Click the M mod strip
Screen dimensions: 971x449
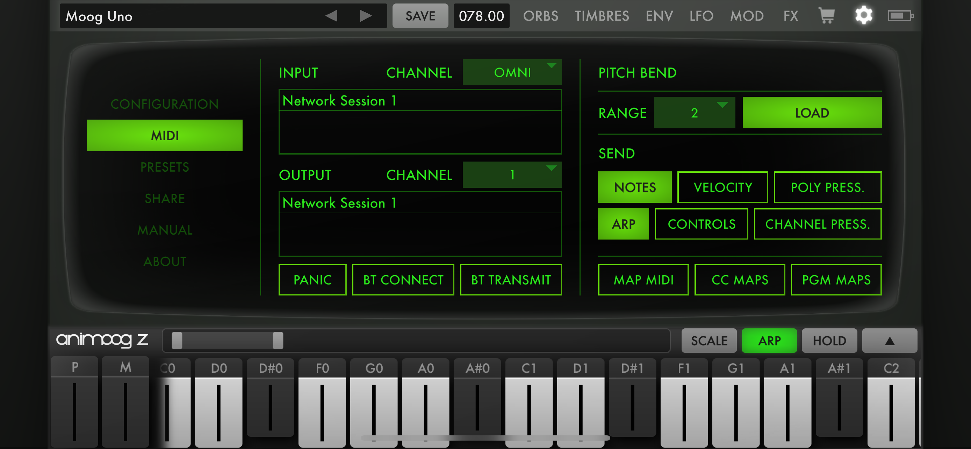(125, 402)
